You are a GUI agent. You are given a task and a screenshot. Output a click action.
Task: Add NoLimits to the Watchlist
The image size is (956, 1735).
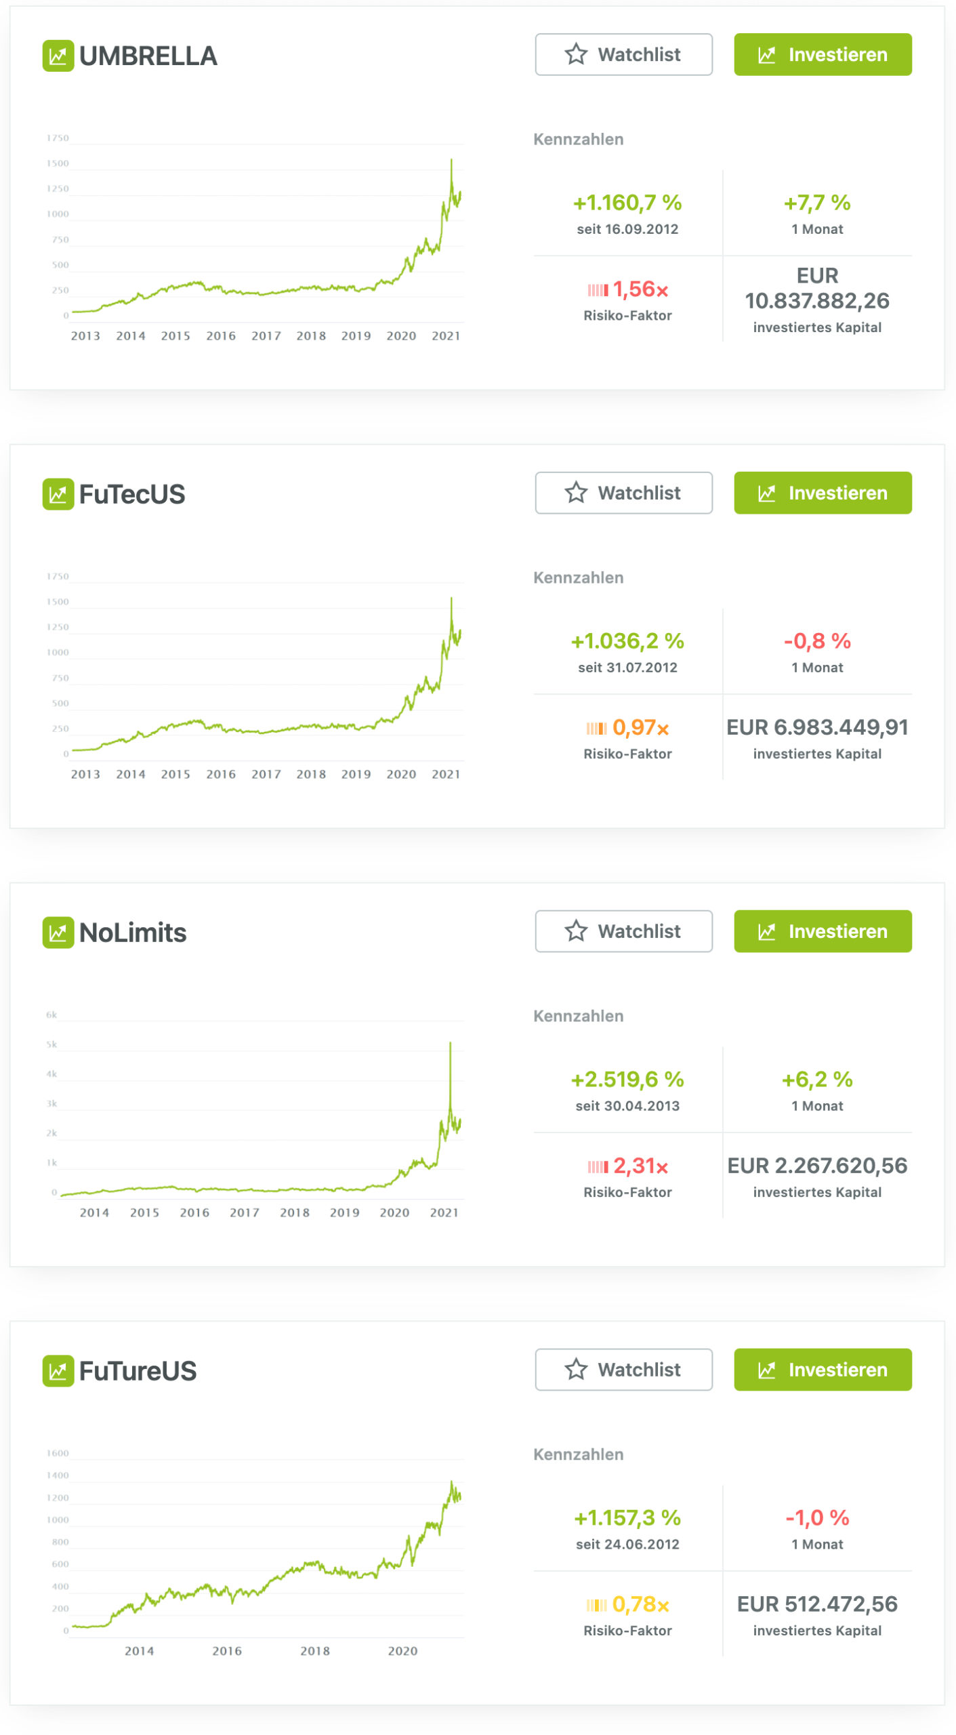[623, 931]
